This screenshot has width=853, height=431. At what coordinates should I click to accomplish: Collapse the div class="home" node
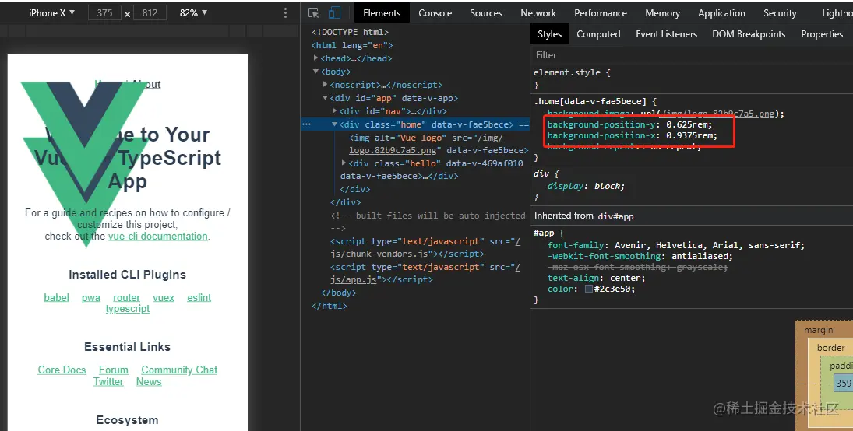click(x=334, y=124)
